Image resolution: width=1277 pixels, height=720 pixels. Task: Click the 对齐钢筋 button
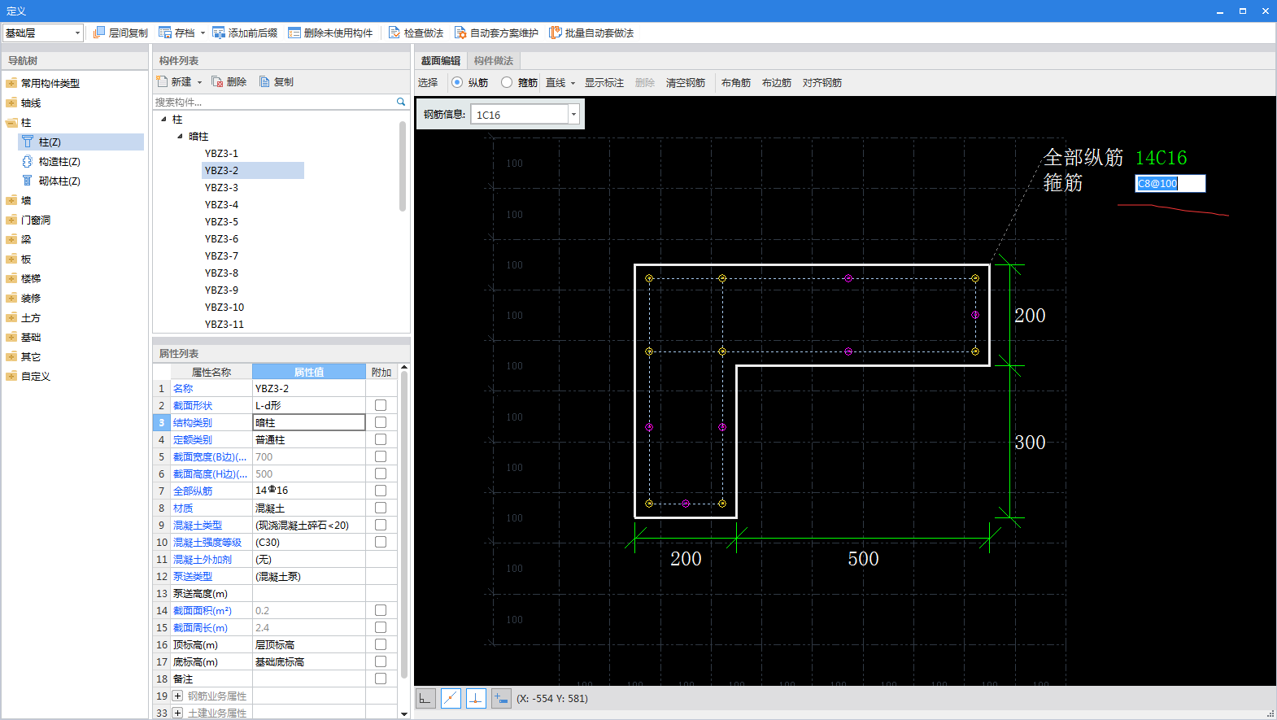(x=822, y=83)
